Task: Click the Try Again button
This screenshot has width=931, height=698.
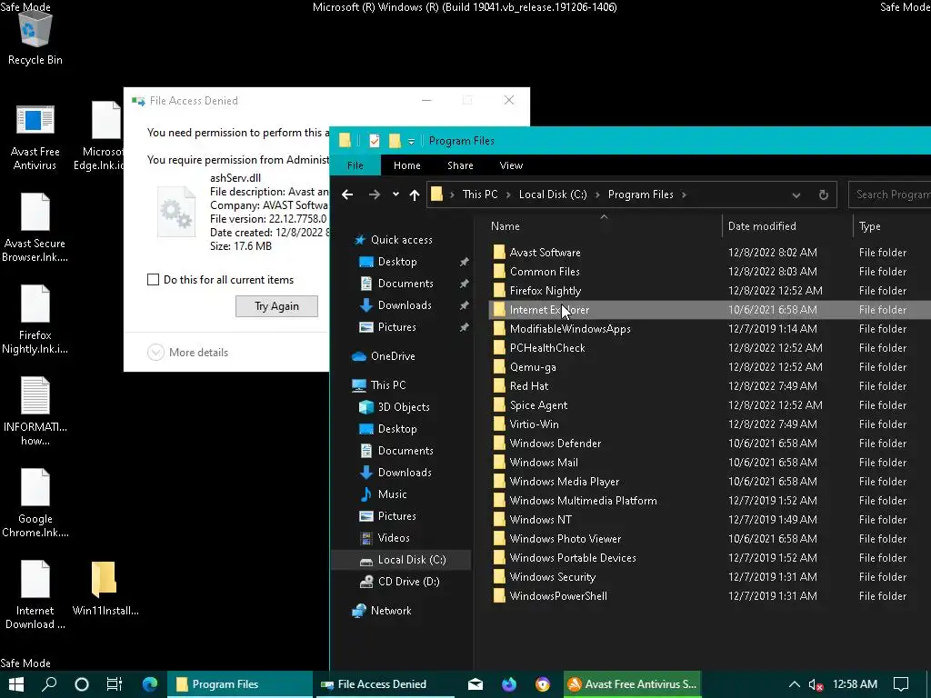Action: tap(276, 306)
